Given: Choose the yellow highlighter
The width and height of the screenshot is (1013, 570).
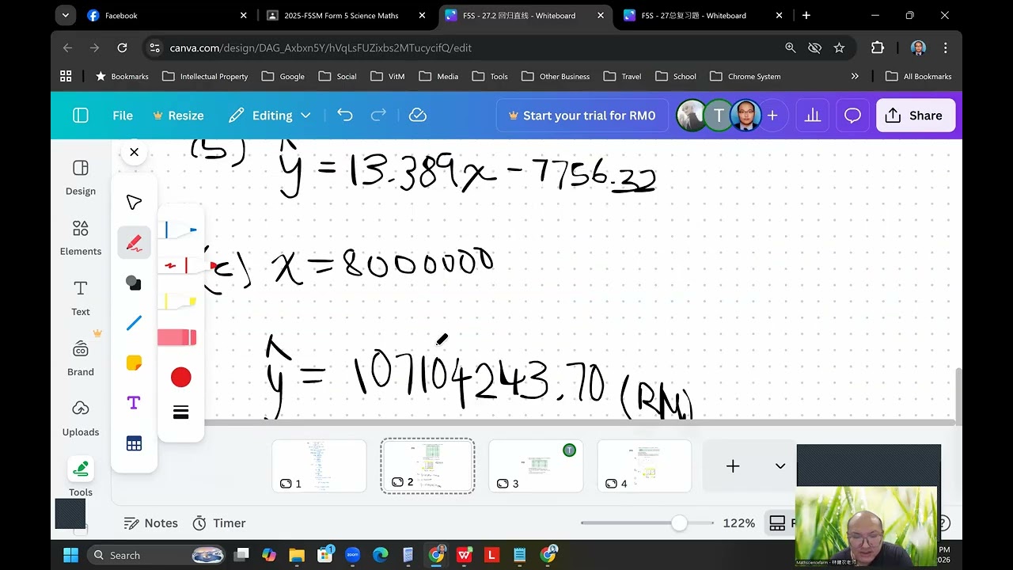Looking at the screenshot, I should coord(179,302).
